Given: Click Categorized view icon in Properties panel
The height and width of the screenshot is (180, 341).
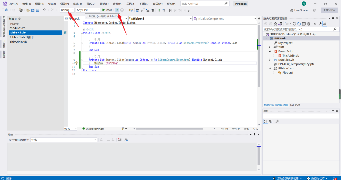Looking at the screenshot, I should coord(266,121).
